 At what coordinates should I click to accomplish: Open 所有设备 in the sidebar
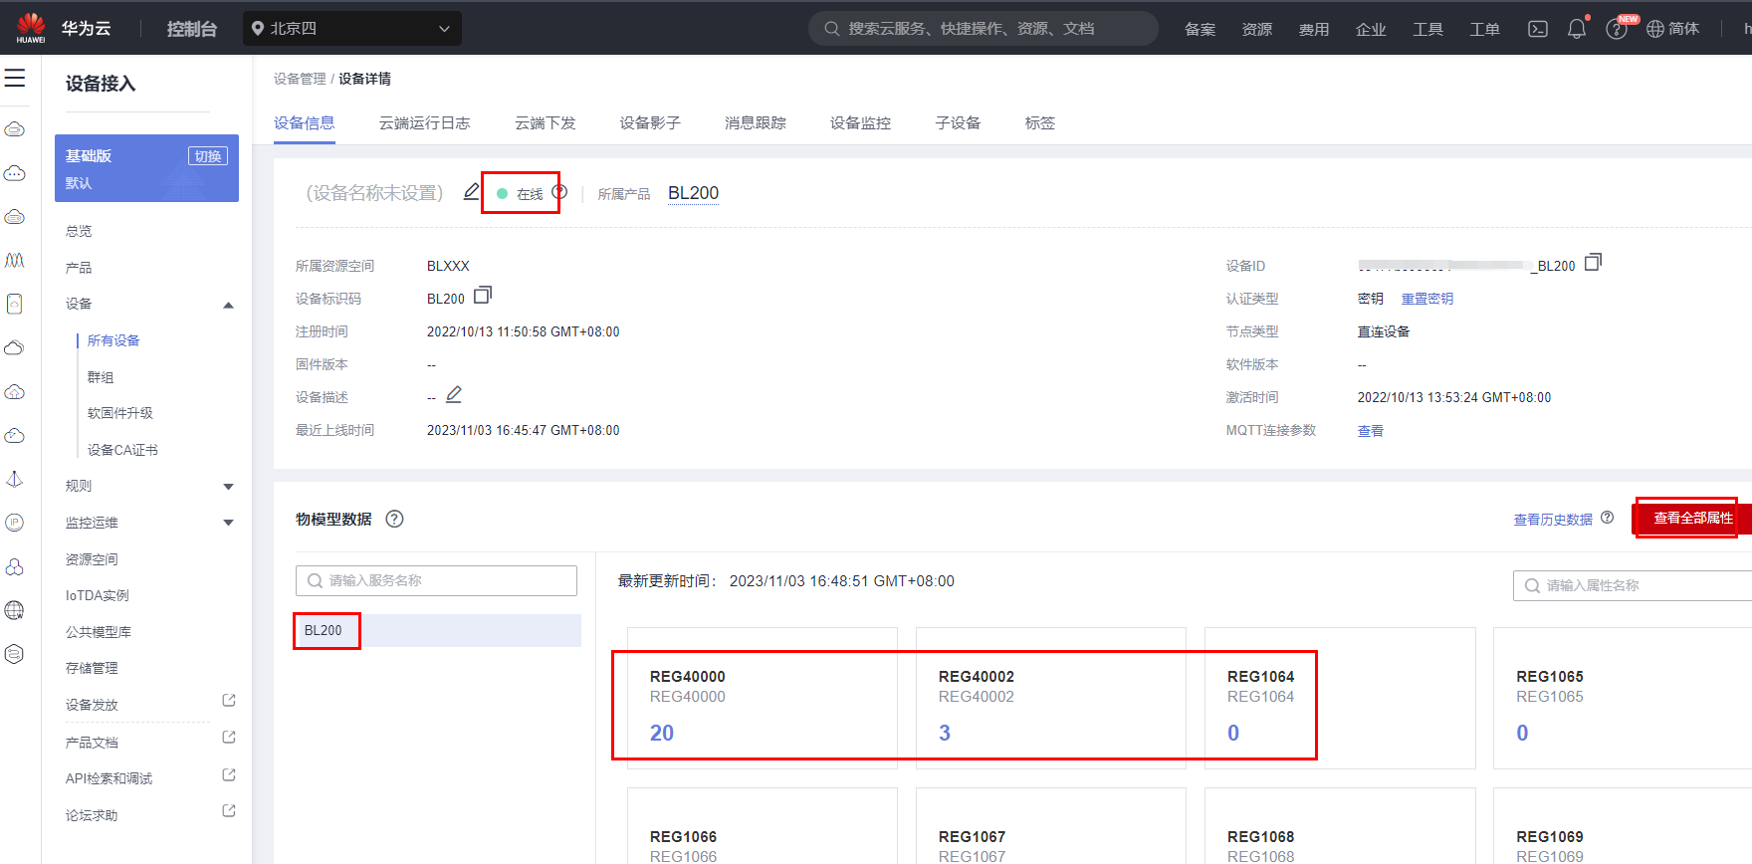click(x=113, y=340)
